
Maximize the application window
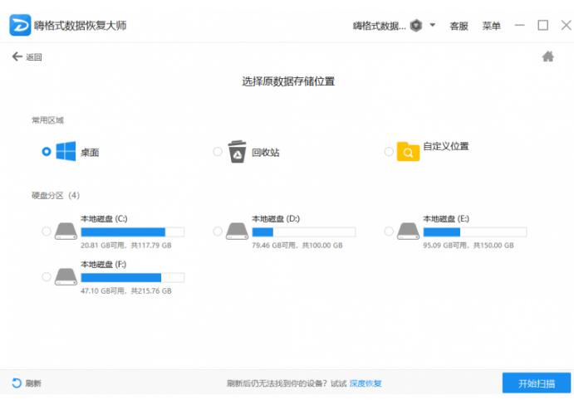543,25
